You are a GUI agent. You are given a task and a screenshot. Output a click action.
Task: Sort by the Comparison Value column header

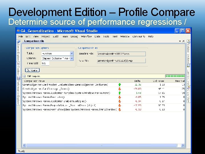(x=70, y=81)
